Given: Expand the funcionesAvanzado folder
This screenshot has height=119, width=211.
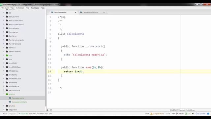Looking at the screenshot, I should (x=4, y=40).
